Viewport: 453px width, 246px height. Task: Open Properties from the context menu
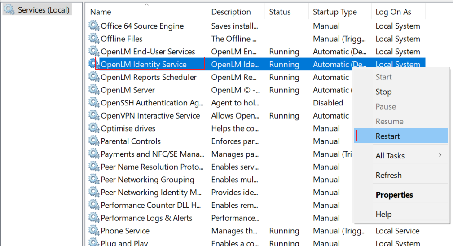(394, 195)
